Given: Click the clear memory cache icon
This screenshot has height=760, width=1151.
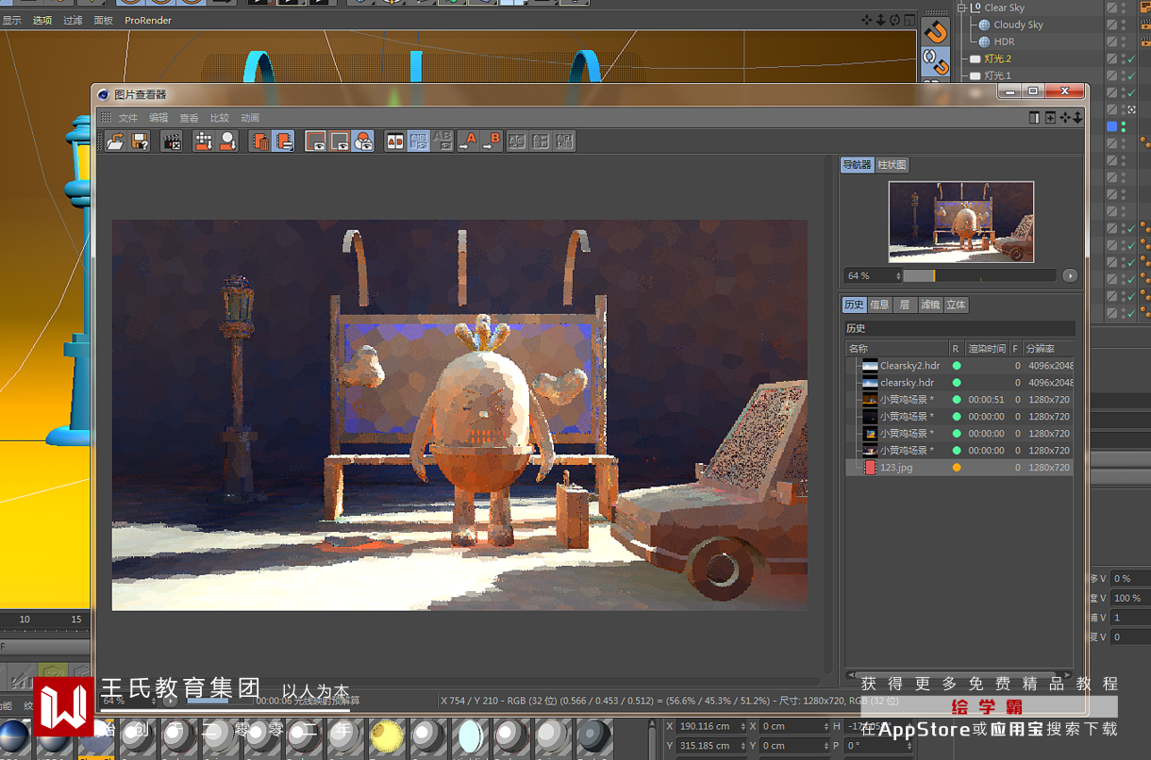Looking at the screenshot, I should click(227, 141).
